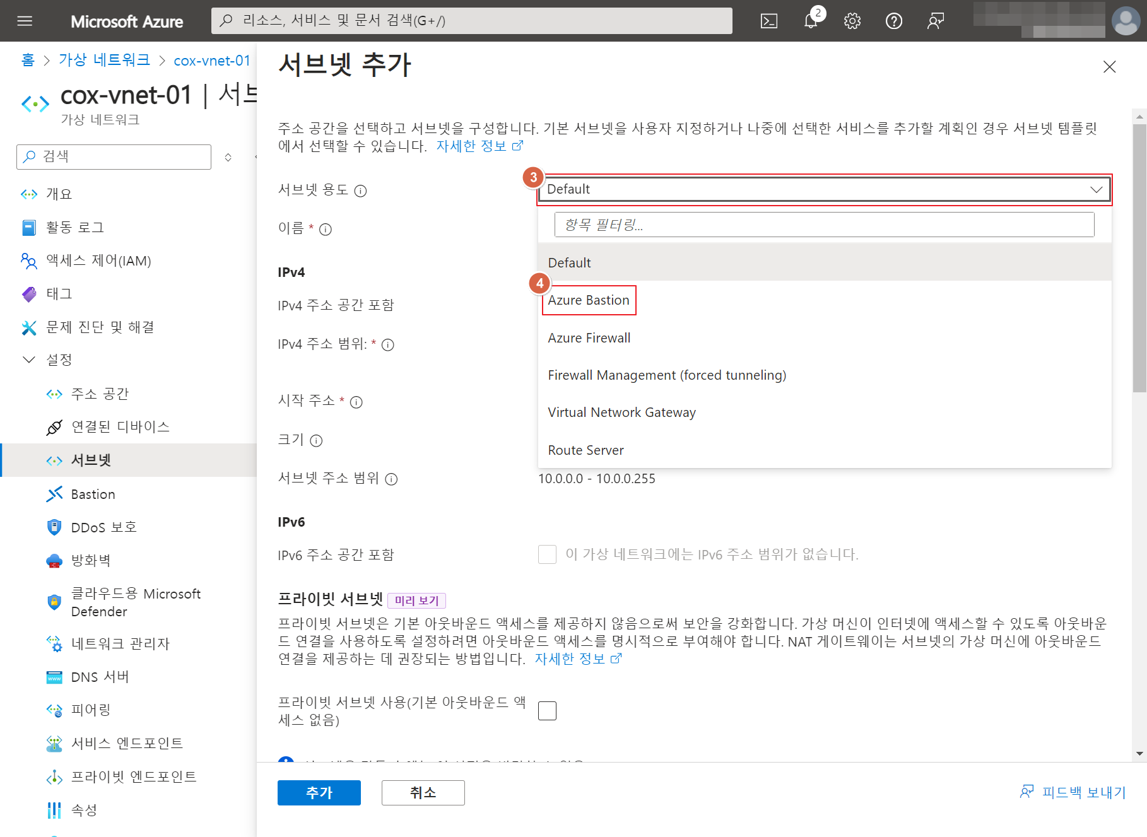1147x837 pixels.
Task: Open the 서브넷 용도 dropdown showing Default
Action: tap(824, 189)
